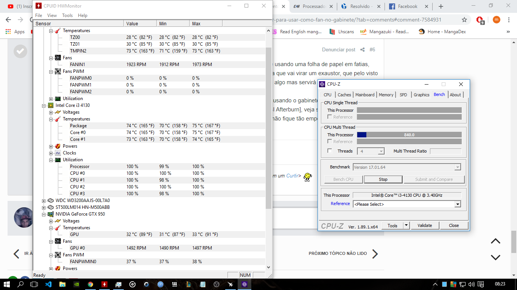
Task: Open the Reference Please Select dropdown in CPU-Z
Action: pos(458,204)
